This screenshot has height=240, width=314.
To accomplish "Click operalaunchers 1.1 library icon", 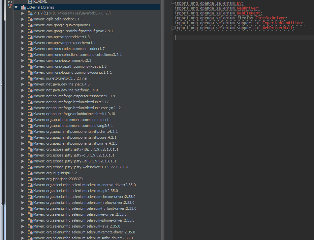I will (30, 43).
